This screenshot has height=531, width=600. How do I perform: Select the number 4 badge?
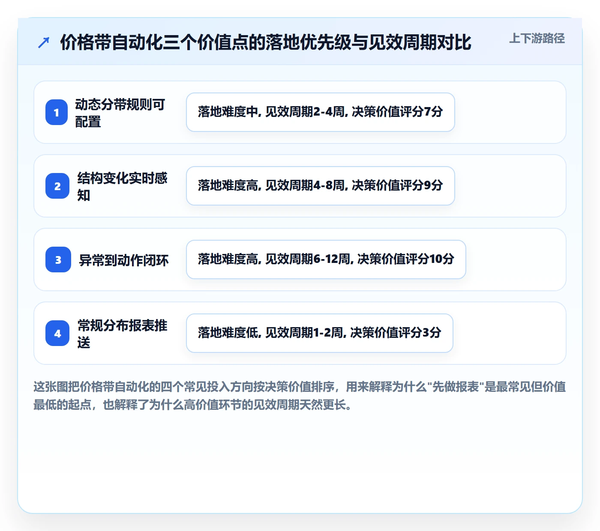tap(57, 334)
